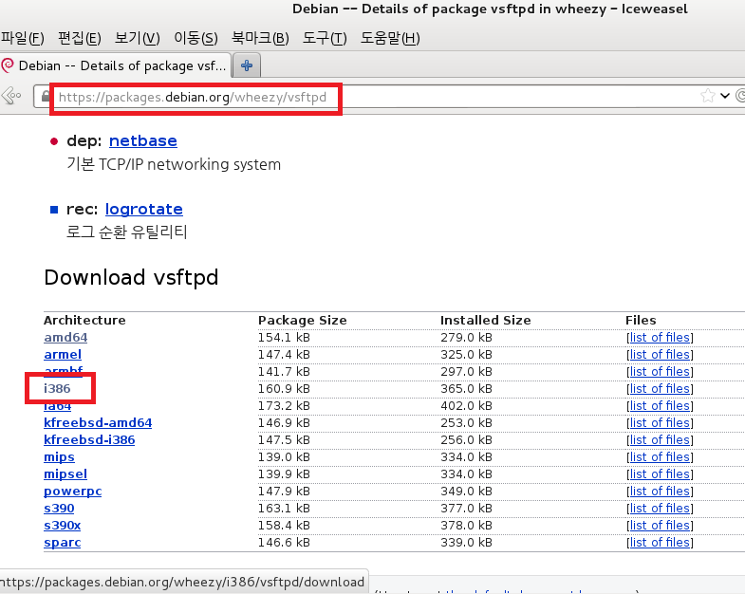The image size is (745, 594).
Task: Open the 도구(T) menu
Action: [325, 38]
